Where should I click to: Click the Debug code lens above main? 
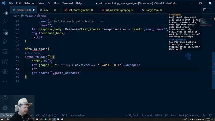point(37,53)
